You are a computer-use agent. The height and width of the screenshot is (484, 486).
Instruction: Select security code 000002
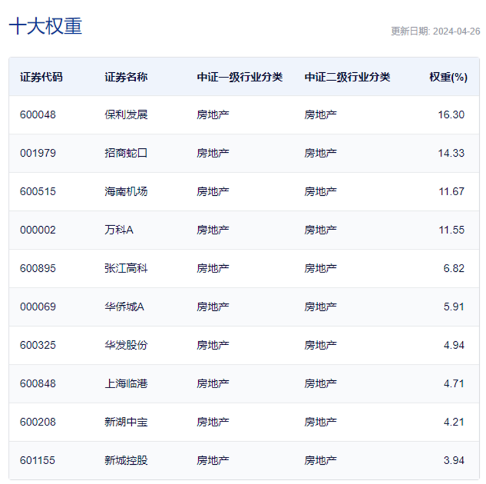38,230
